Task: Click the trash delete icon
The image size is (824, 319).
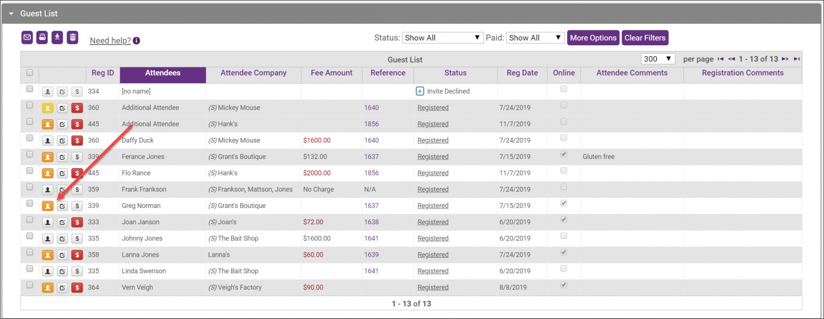Action: [73, 37]
